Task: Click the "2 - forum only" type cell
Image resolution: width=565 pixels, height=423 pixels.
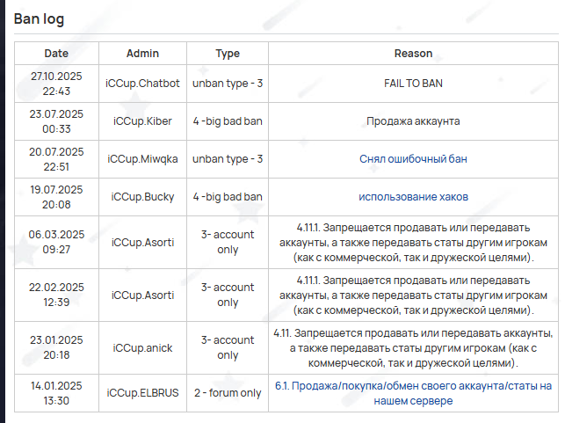Action: (228, 393)
